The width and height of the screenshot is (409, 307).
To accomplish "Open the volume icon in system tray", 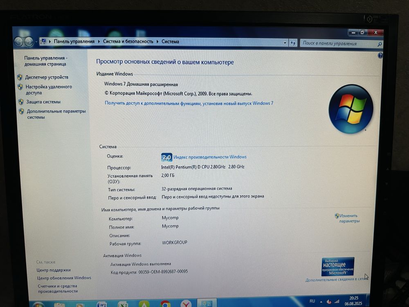I will (x=329, y=302).
